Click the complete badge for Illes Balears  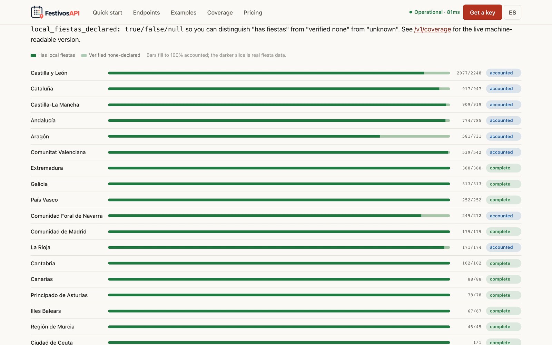click(x=503, y=311)
